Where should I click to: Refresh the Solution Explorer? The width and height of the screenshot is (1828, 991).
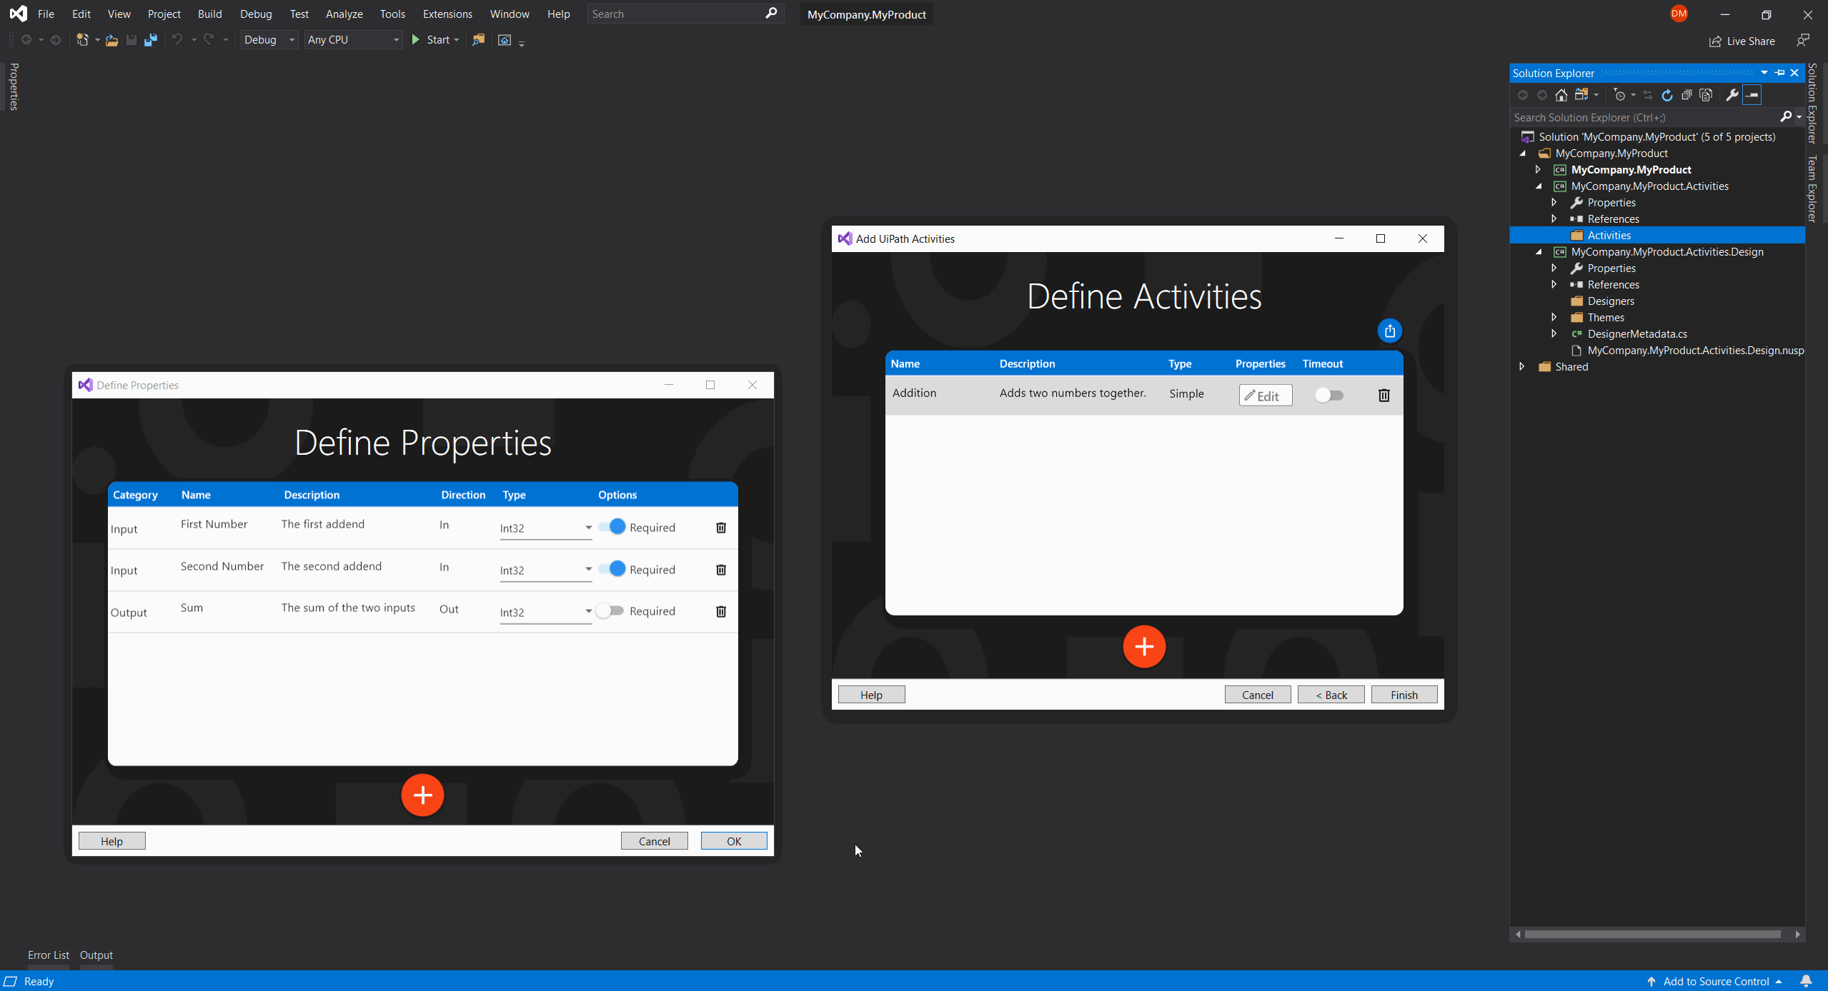(x=1666, y=94)
